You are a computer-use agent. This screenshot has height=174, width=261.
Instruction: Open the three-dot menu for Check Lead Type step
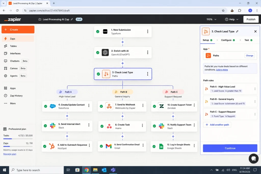148,74
